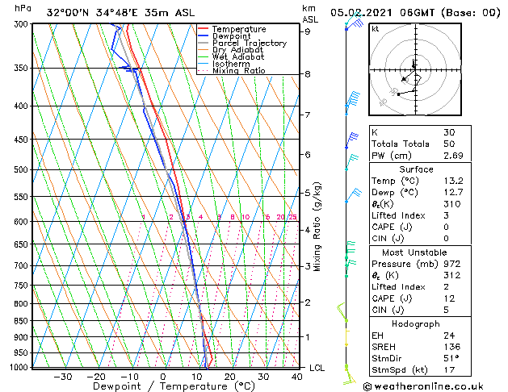Click the Surface section heading
This screenshot has width=508, height=392.
(416, 169)
